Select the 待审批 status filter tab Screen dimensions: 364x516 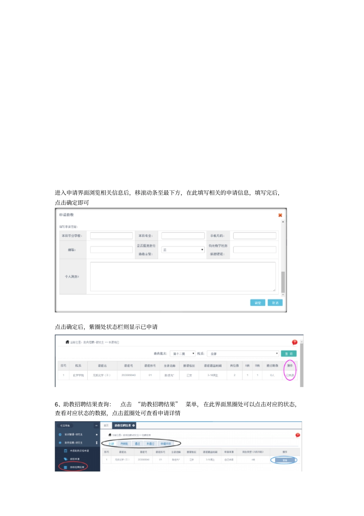tap(124, 443)
